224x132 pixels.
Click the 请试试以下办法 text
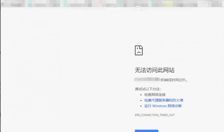click(x=148, y=89)
